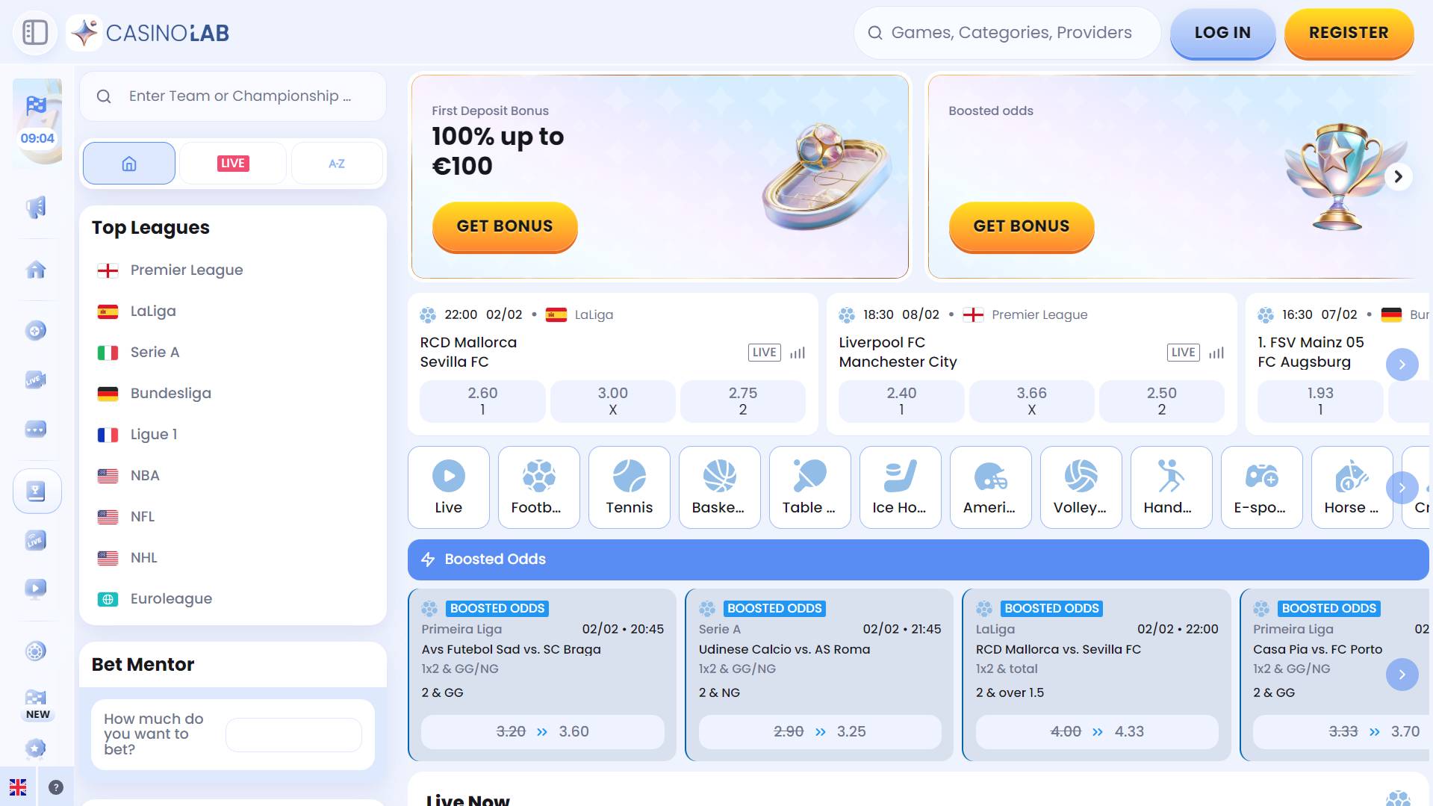Advance the bonus banner carousel with right arrow
Image resolution: width=1433 pixels, height=806 pixels.
click(x=1398, y=177)
